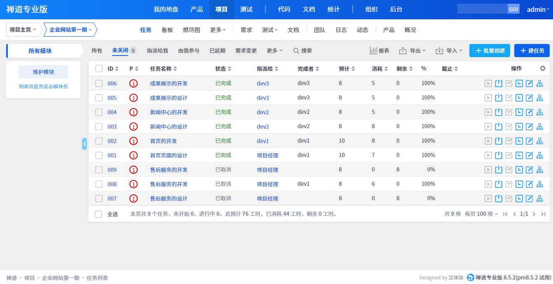Open 我的地盘 in the top navigation

point(166,9)
